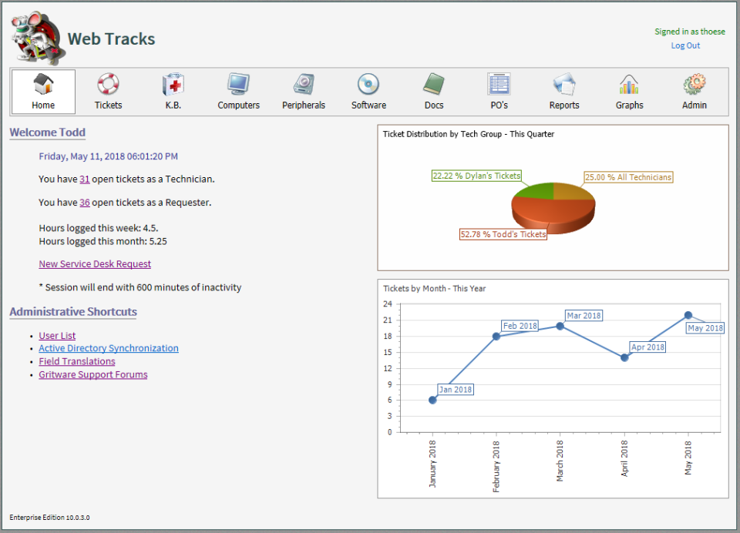Screen dimensions: 740x533
Task: Switch to the Home tab
Action: (x=42, y=91)
